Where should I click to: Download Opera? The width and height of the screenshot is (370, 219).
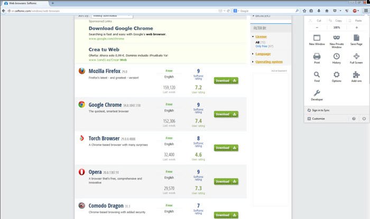click(226, 181)
